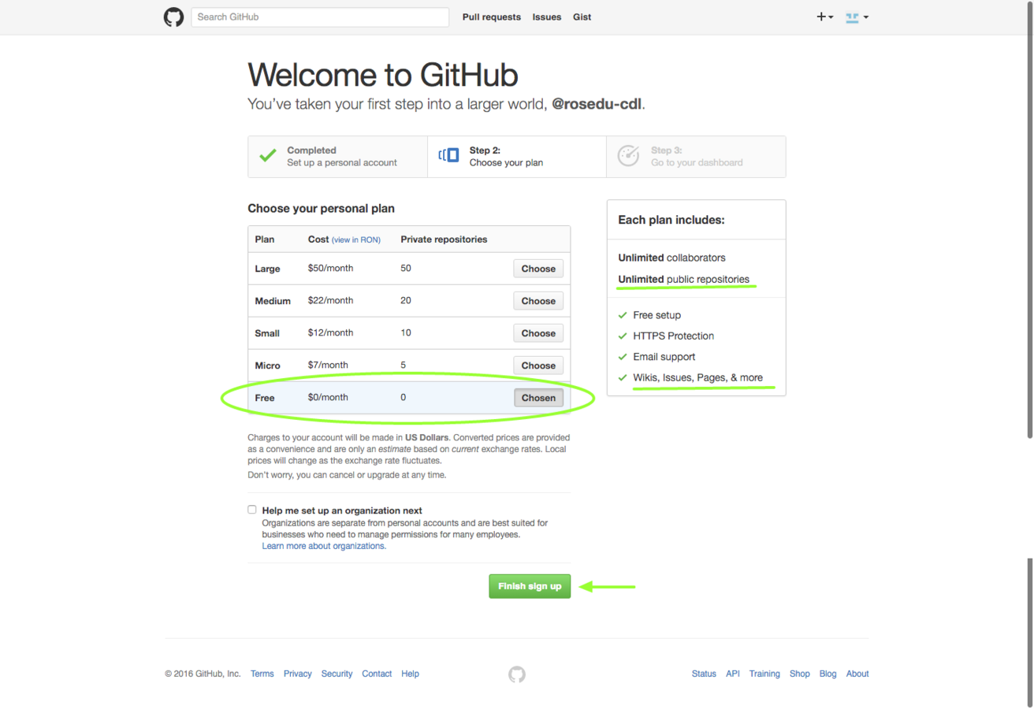Click the Finish sign up button

530,586
